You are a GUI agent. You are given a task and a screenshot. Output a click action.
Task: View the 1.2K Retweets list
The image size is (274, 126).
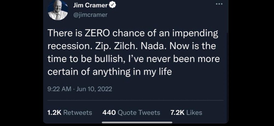tap(70, 112)
